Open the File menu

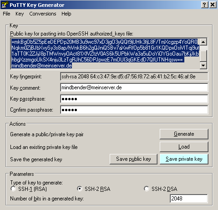coord(6,14)
